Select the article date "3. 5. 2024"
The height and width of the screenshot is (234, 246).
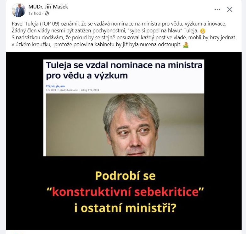click(51, 90)
